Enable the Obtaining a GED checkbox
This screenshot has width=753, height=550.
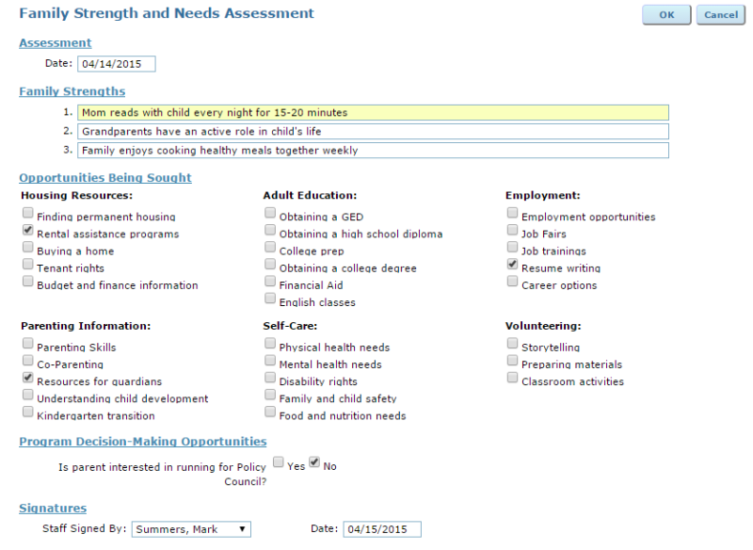[x=271, y=214]
